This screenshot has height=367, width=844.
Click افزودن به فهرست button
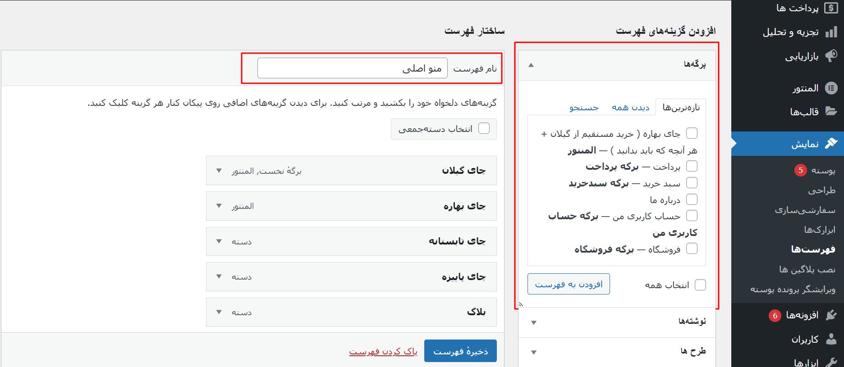[569, 284]
